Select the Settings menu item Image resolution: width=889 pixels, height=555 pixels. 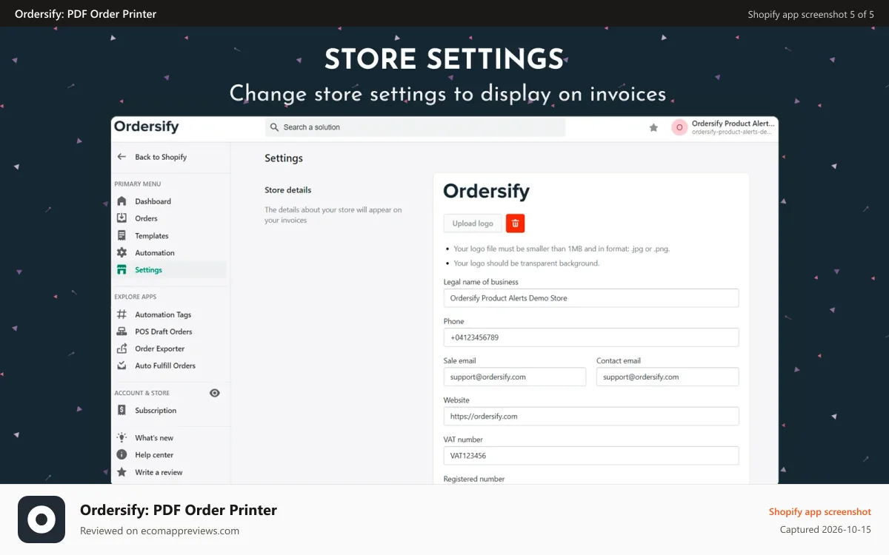[x=170, y=270]
